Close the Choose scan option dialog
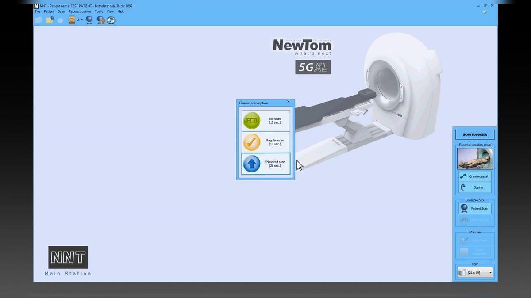531x298 pixels. (288, 102)
